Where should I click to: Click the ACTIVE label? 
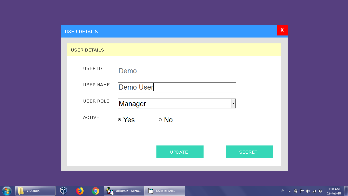(x=91, y=117)
